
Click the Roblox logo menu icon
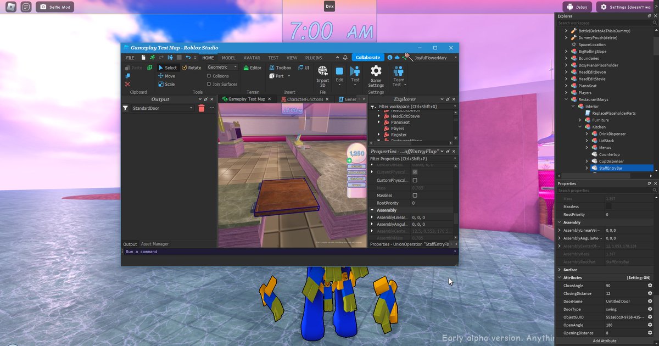[x=10, y=7]
